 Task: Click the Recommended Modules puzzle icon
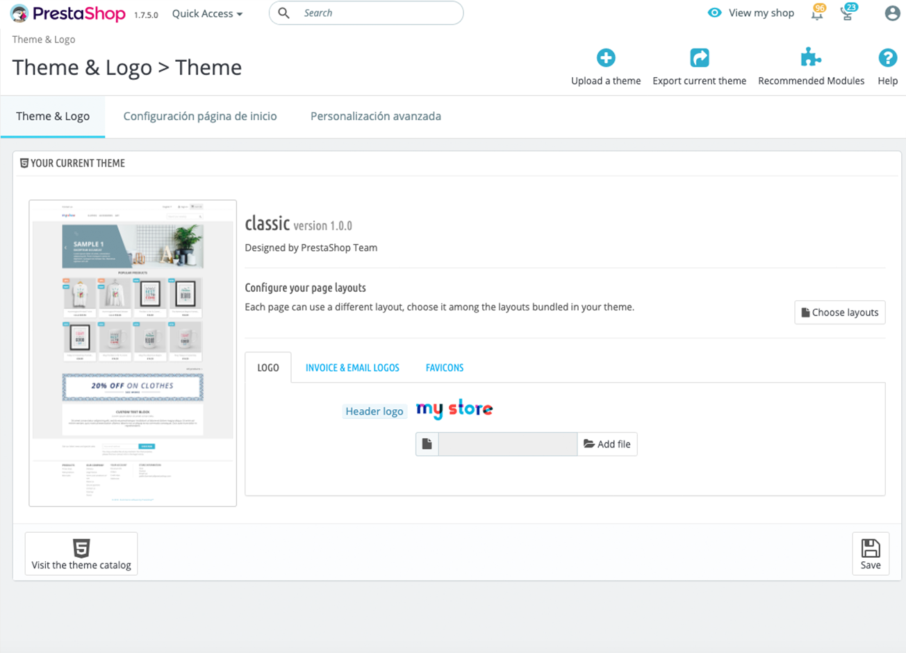(811, 58)
